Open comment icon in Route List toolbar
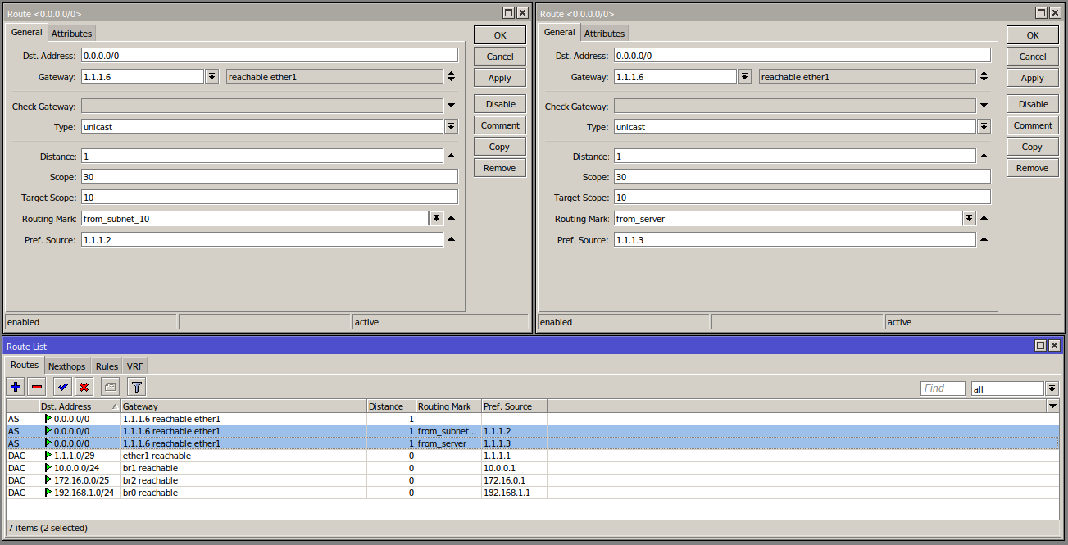The image size is (1068, 545). pyautogui.click(x=110, y=387)
